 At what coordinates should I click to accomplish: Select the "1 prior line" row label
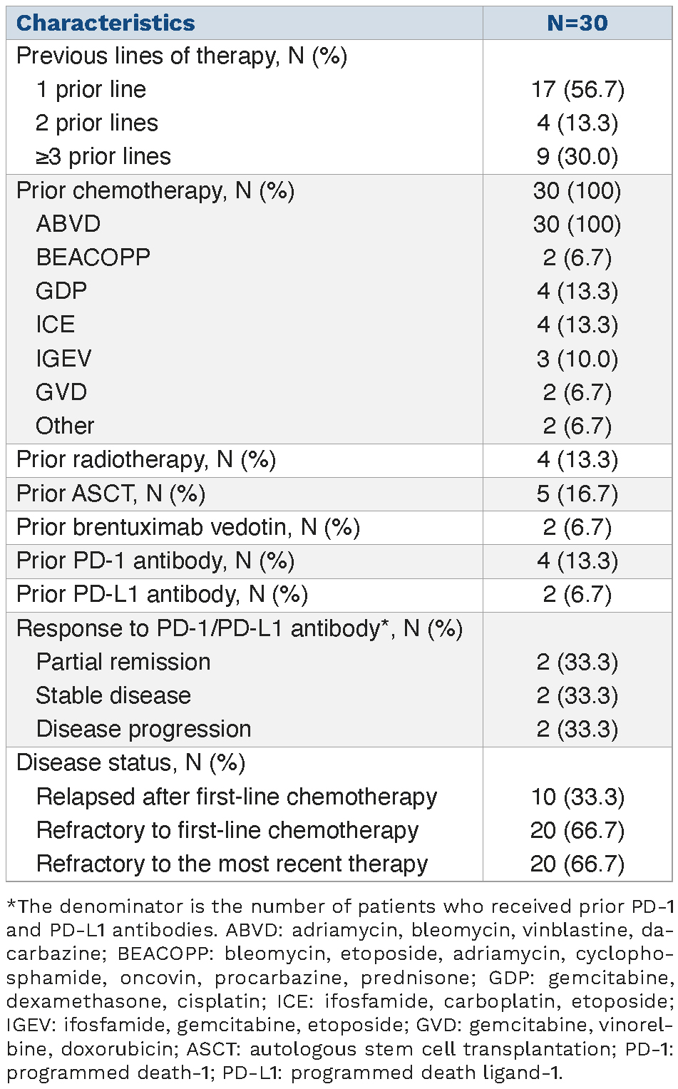pyautogui.click(x=91, y=89)
